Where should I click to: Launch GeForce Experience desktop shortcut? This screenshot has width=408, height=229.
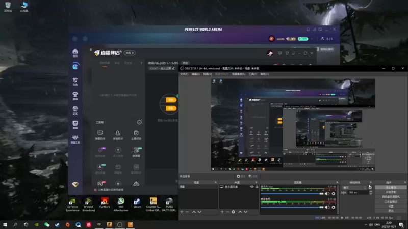pos(72,205)
